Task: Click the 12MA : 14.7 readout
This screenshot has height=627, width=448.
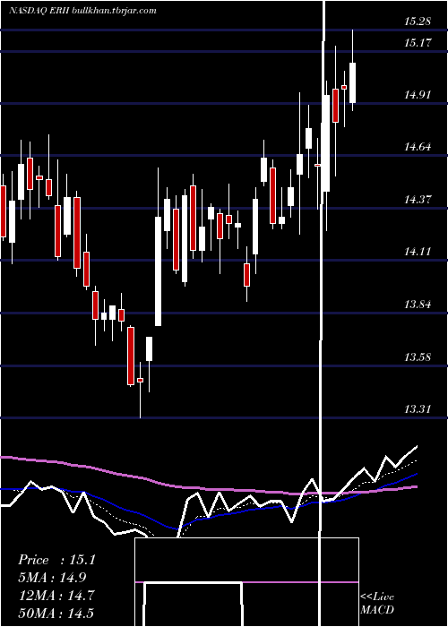Action: [56, 596]
